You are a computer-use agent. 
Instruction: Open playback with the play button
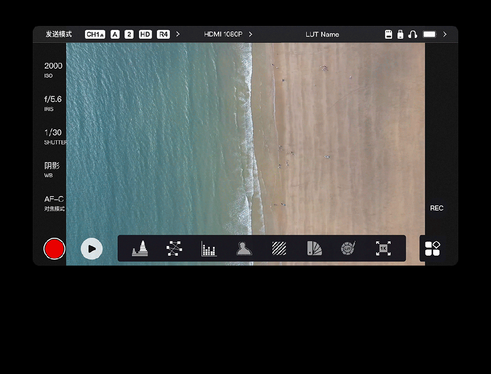point(91,249)
